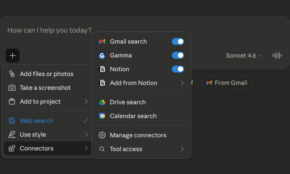Screen dimensions: 290x174
Task: Click the voice mode waveform icon
Action: (x=277, y=56)
